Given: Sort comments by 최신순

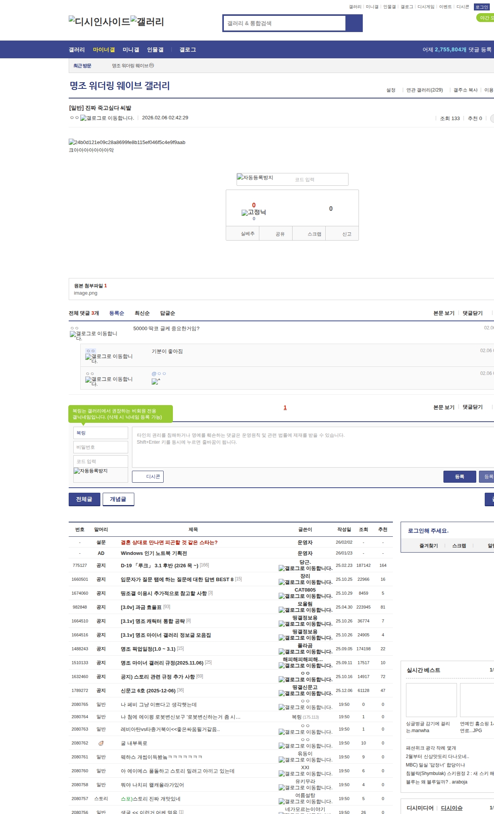Looking at the screenshot, I should click(142, 313).
